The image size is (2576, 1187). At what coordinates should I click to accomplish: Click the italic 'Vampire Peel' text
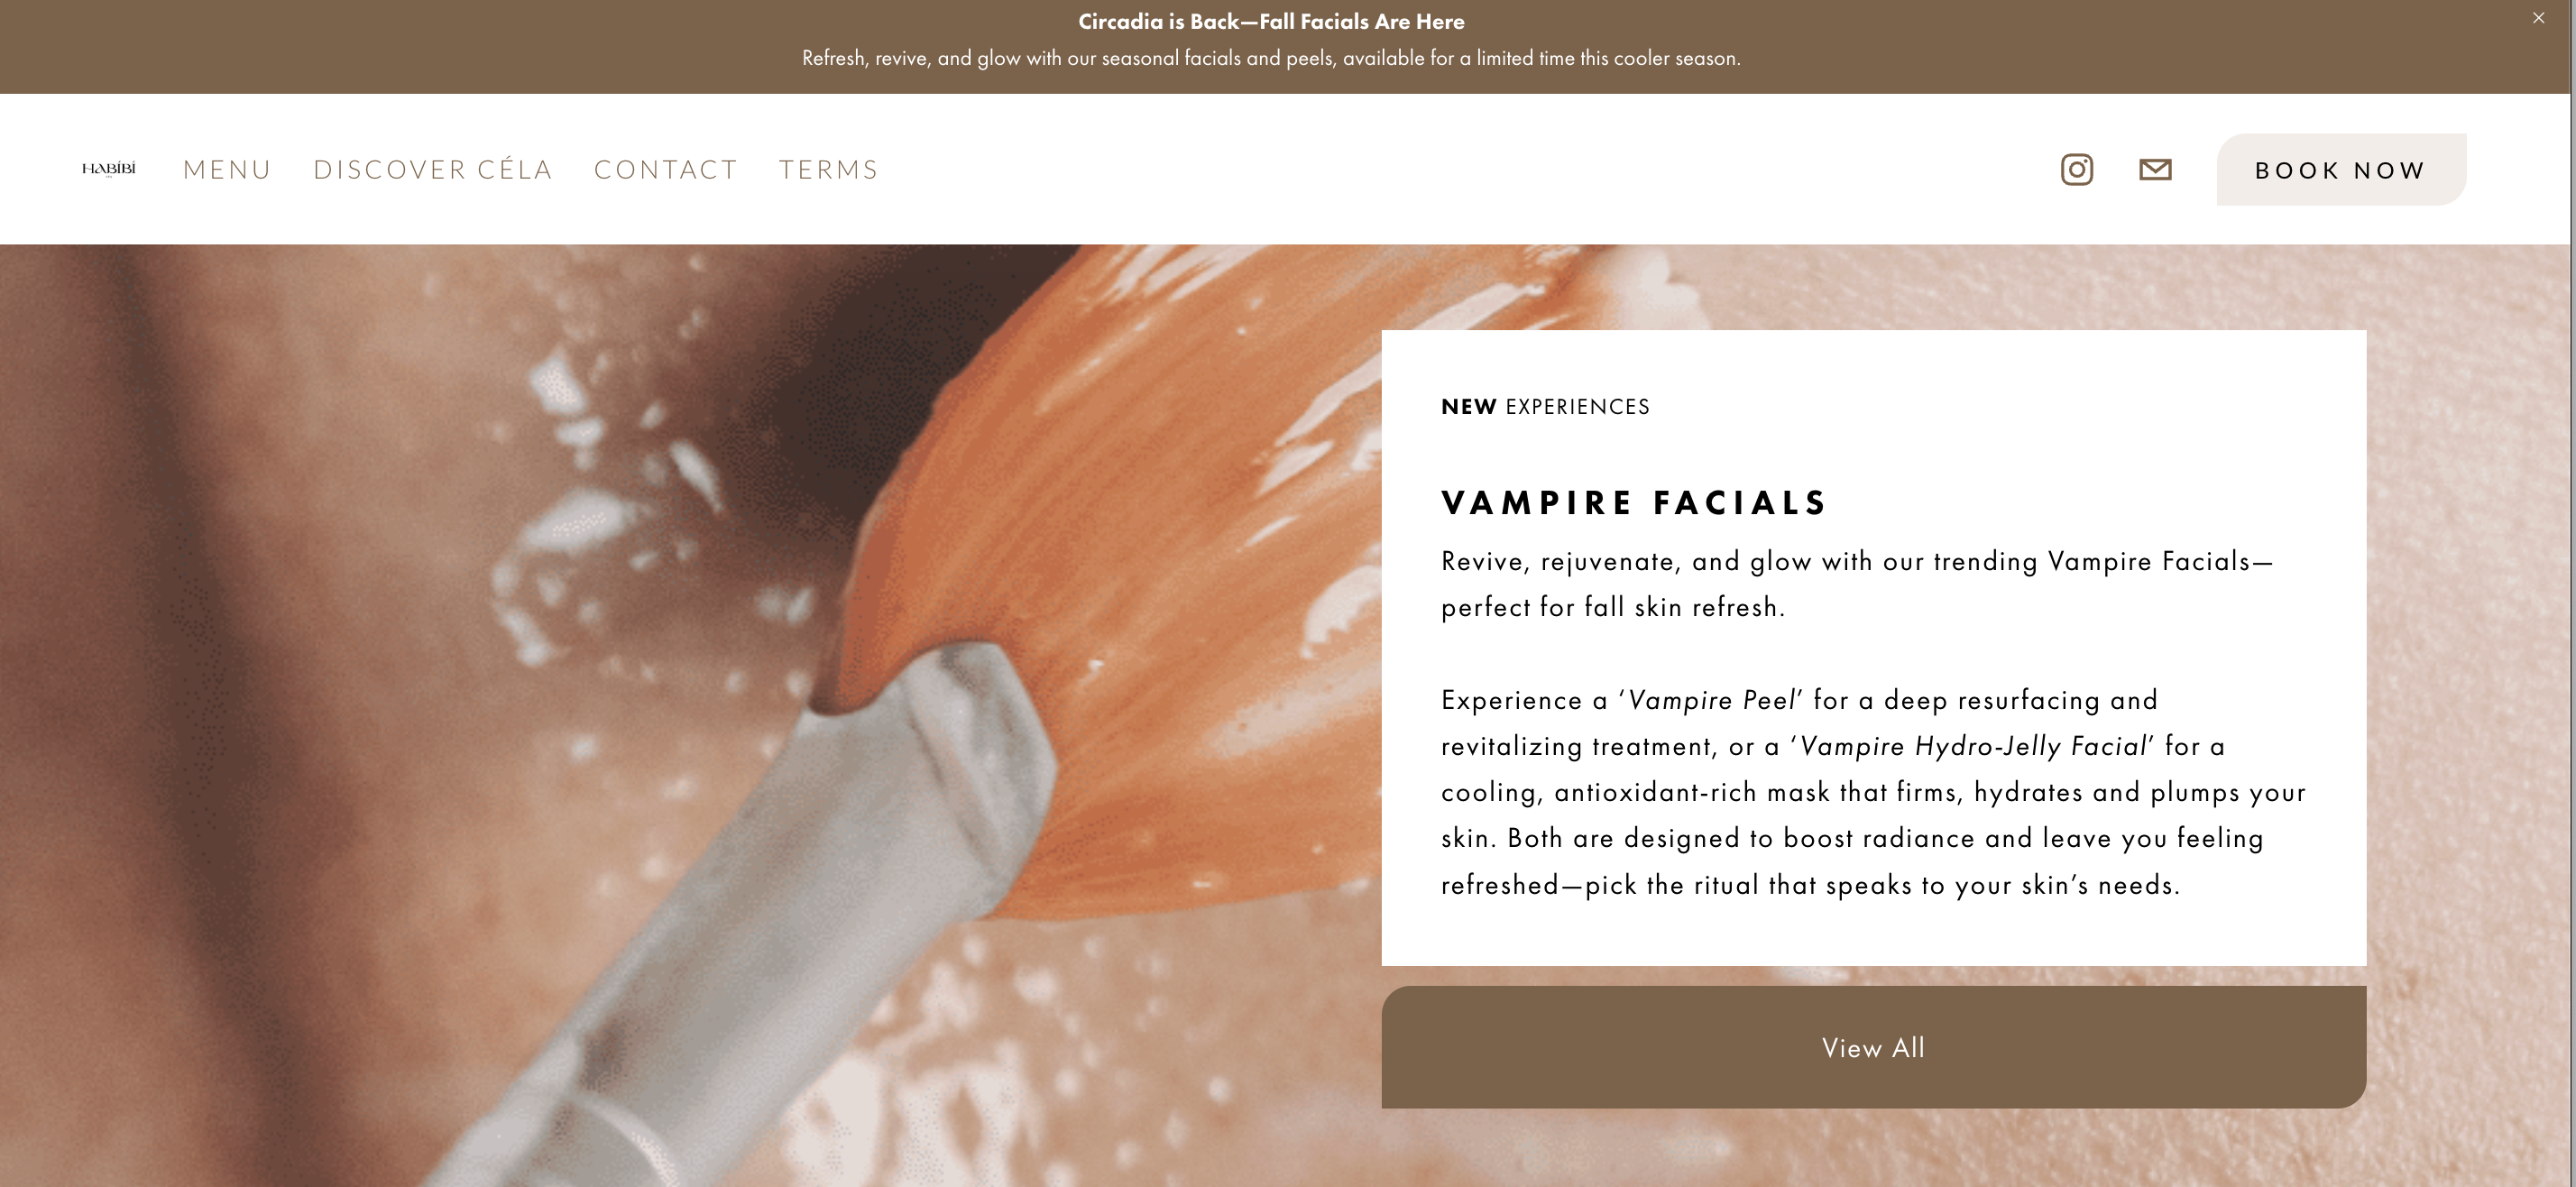pos(1712,700)
